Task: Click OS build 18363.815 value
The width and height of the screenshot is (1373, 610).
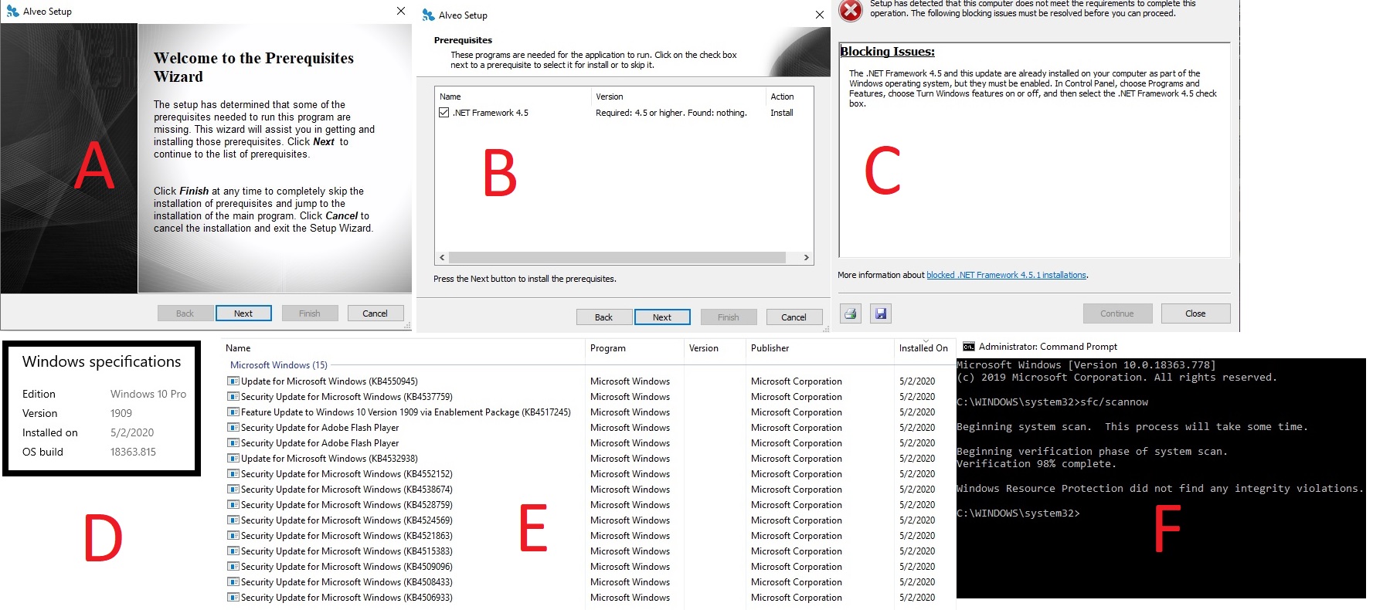Action: tap(133, 452)
